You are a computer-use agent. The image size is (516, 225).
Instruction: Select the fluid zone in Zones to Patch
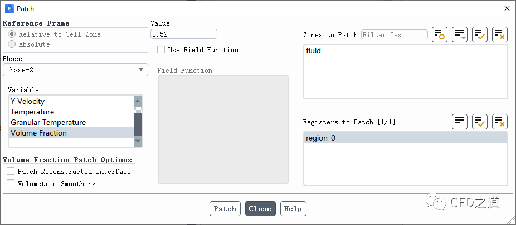[314, 51]
